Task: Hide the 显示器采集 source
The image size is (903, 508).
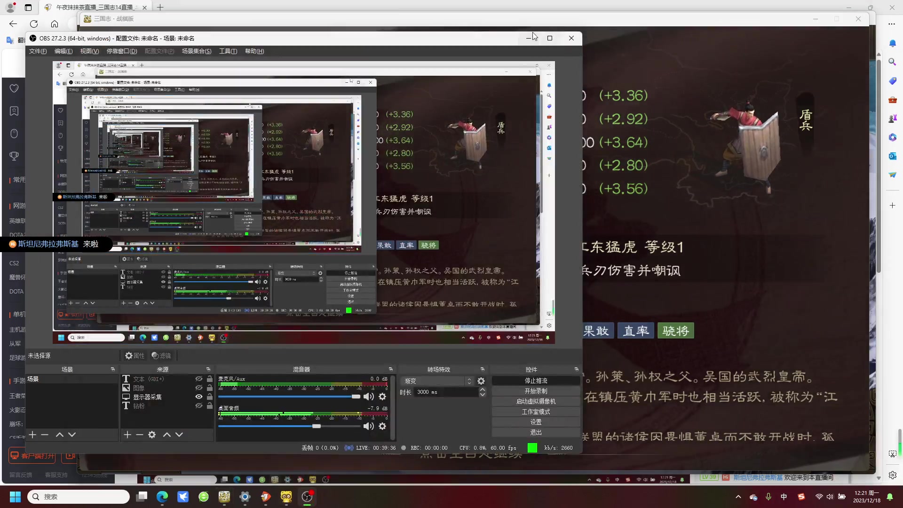Action: [x=199, y=397]
